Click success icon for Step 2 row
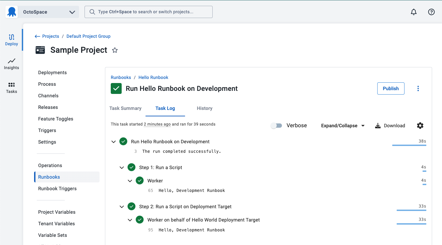Screen dimensions: 442x245 (132, 207)
